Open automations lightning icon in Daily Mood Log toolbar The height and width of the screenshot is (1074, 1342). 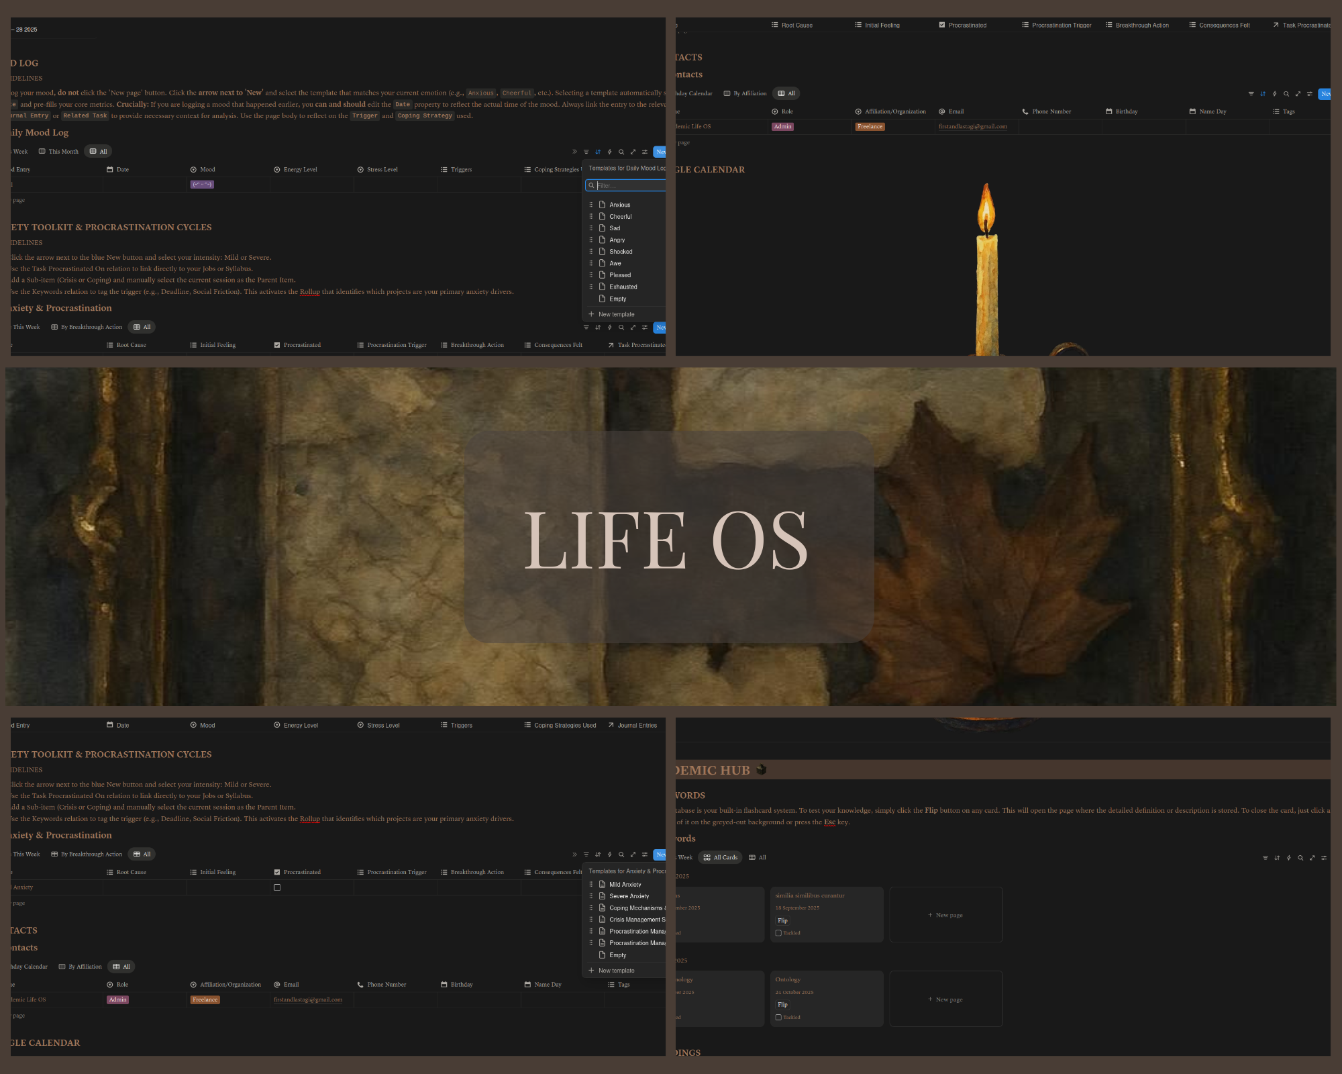point(609,152)
